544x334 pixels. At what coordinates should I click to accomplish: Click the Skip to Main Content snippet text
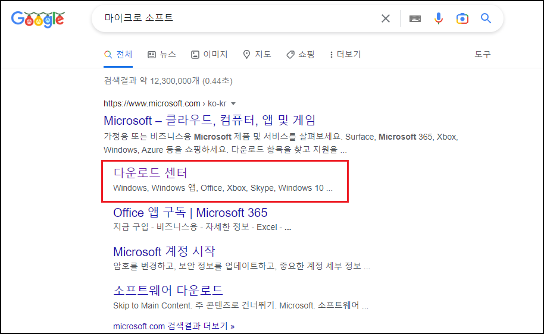241,305
